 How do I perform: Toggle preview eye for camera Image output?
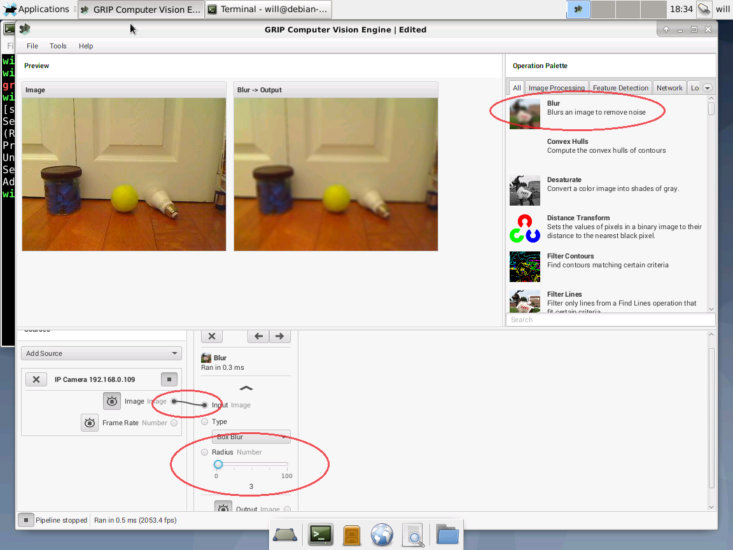[112, 401]
